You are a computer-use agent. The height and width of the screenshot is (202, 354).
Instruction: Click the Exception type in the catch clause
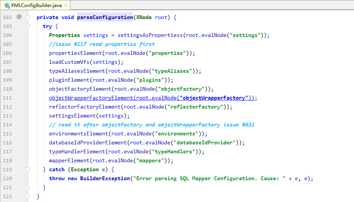coord(85,169)
